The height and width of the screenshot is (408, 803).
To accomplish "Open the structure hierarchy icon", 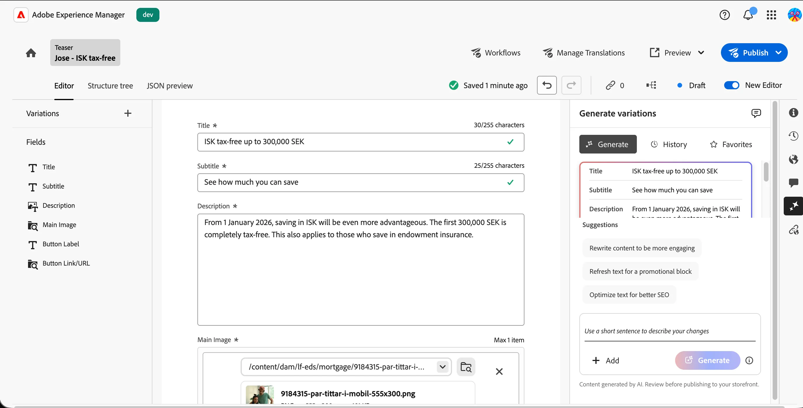I will [x=651, y=85].
